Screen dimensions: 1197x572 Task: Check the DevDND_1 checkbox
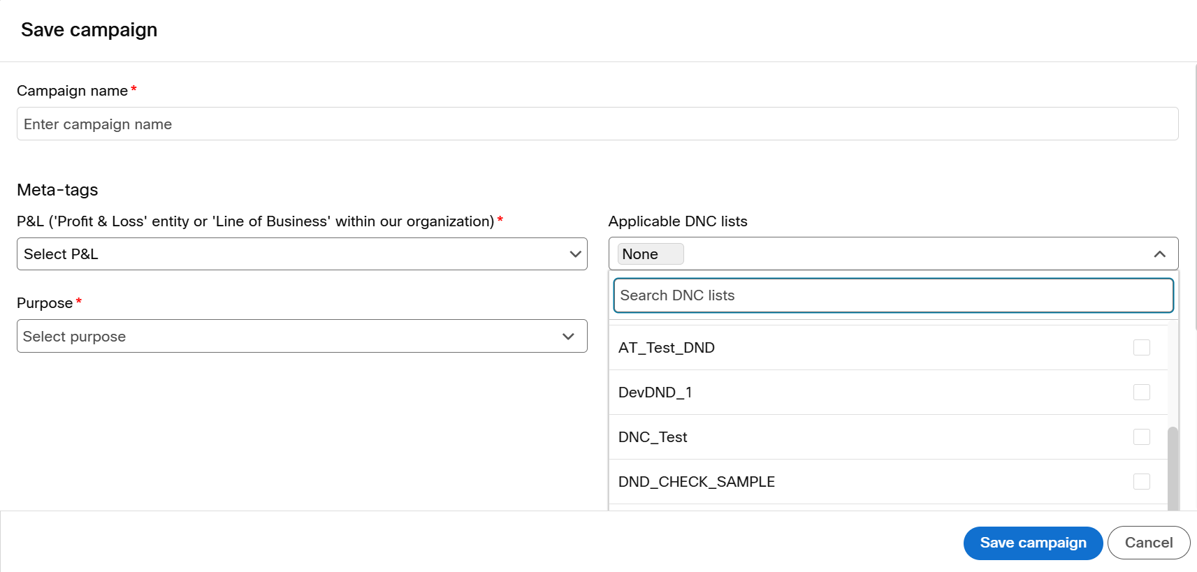click(1142, 392)
